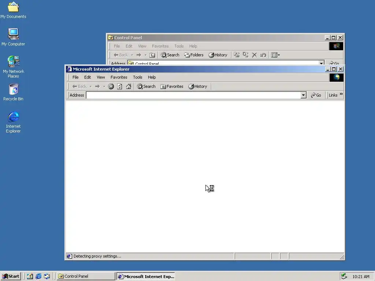Image resolution: width=375 pixels, height=281 pixels.
Task: Open the Start menu
Action: (11, 276)
